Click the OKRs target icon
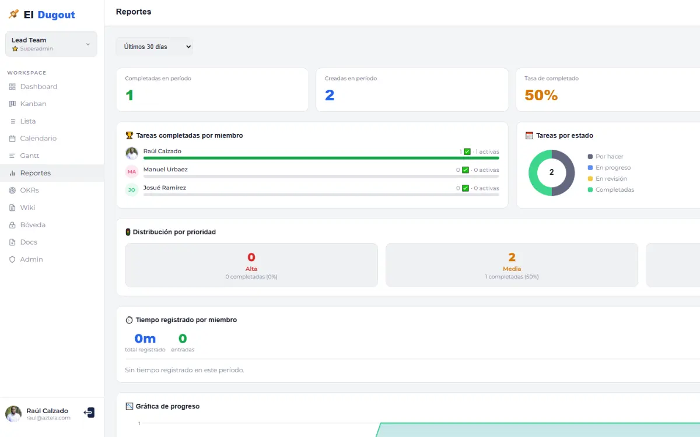The width and height of the screenshot is (700, 437). pos(12,191)
